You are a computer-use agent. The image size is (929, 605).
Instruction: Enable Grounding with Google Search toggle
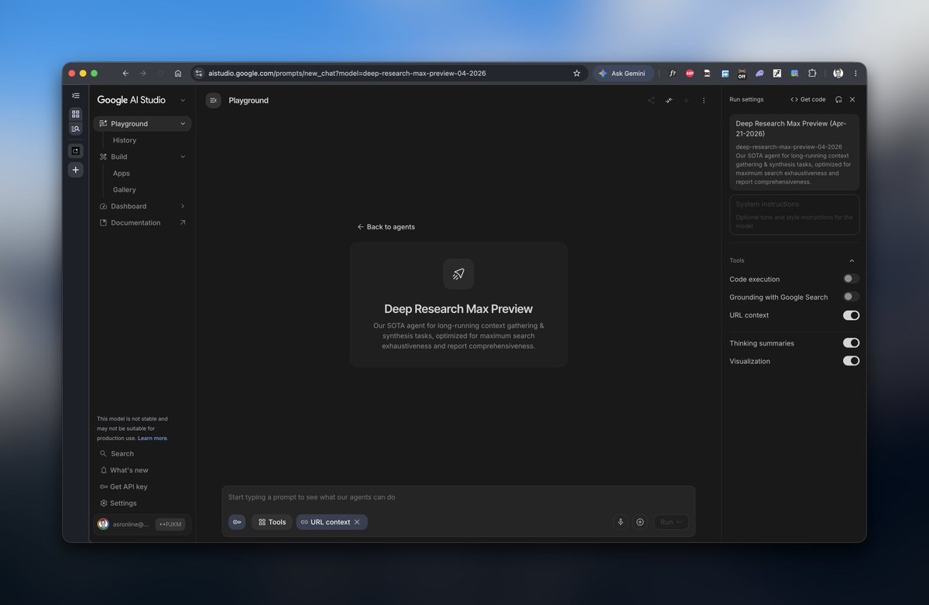pos(851,297)
